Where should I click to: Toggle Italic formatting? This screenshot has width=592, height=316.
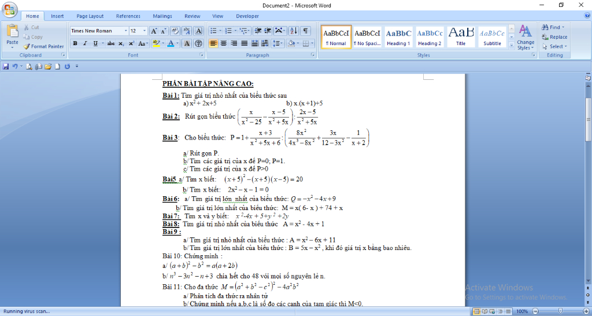pyautogui.click(x=85, y=43)
